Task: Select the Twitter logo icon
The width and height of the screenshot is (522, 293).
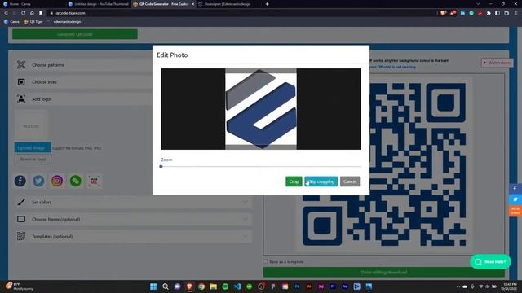Action: 38,181
